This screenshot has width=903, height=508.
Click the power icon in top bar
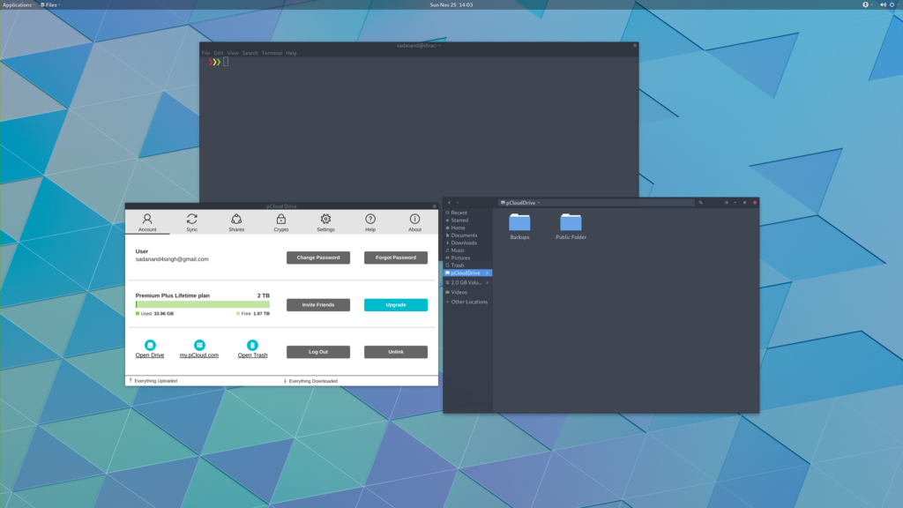(x=892, y=4)
